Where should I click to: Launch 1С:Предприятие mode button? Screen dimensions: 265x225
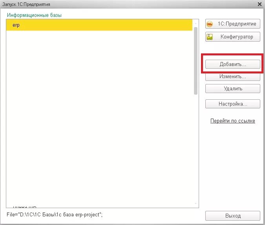click(x=232, y=24)
